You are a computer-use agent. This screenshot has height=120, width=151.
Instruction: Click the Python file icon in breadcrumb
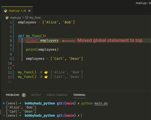pyautogui.click(x=7, y=18)
